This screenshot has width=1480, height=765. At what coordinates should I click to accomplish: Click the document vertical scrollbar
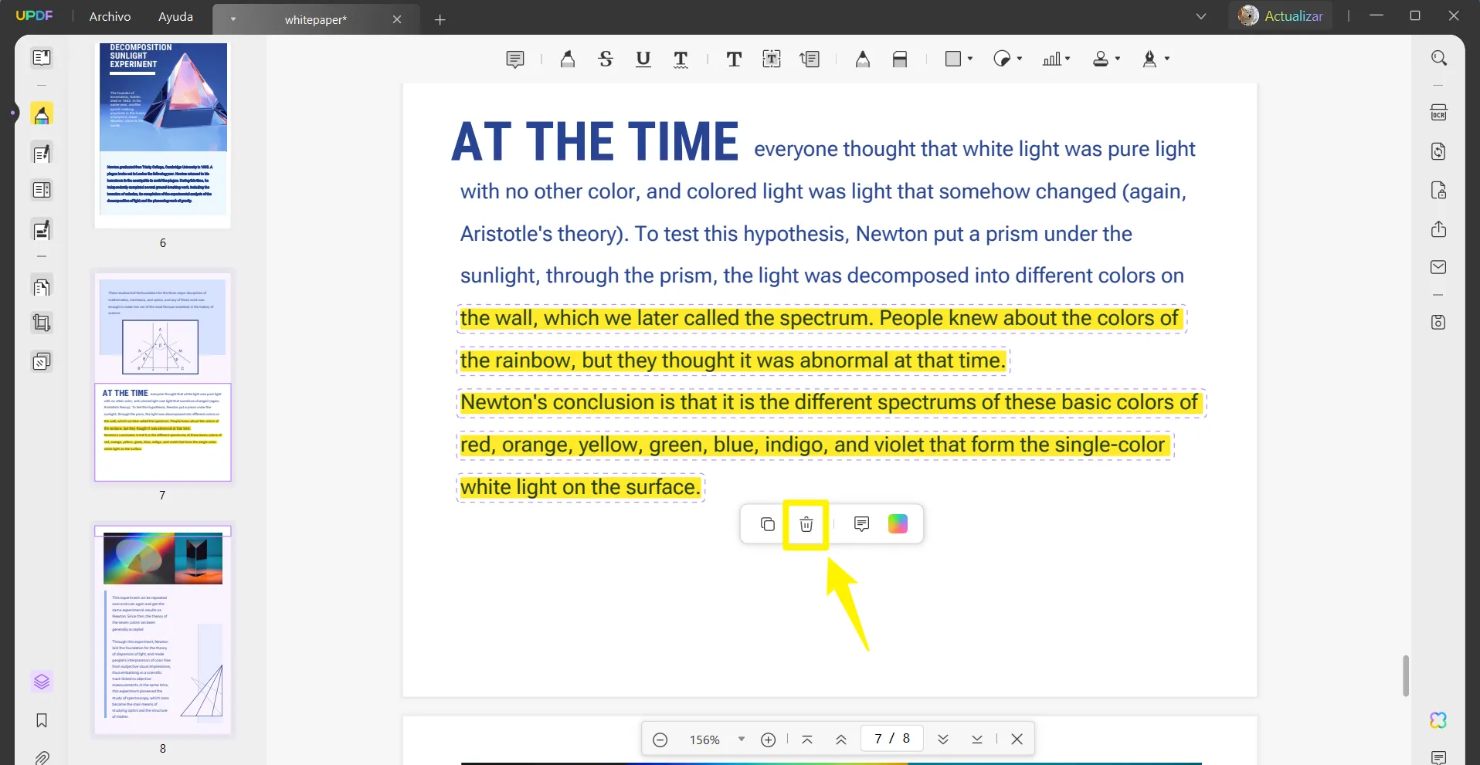coord(1406,675)
